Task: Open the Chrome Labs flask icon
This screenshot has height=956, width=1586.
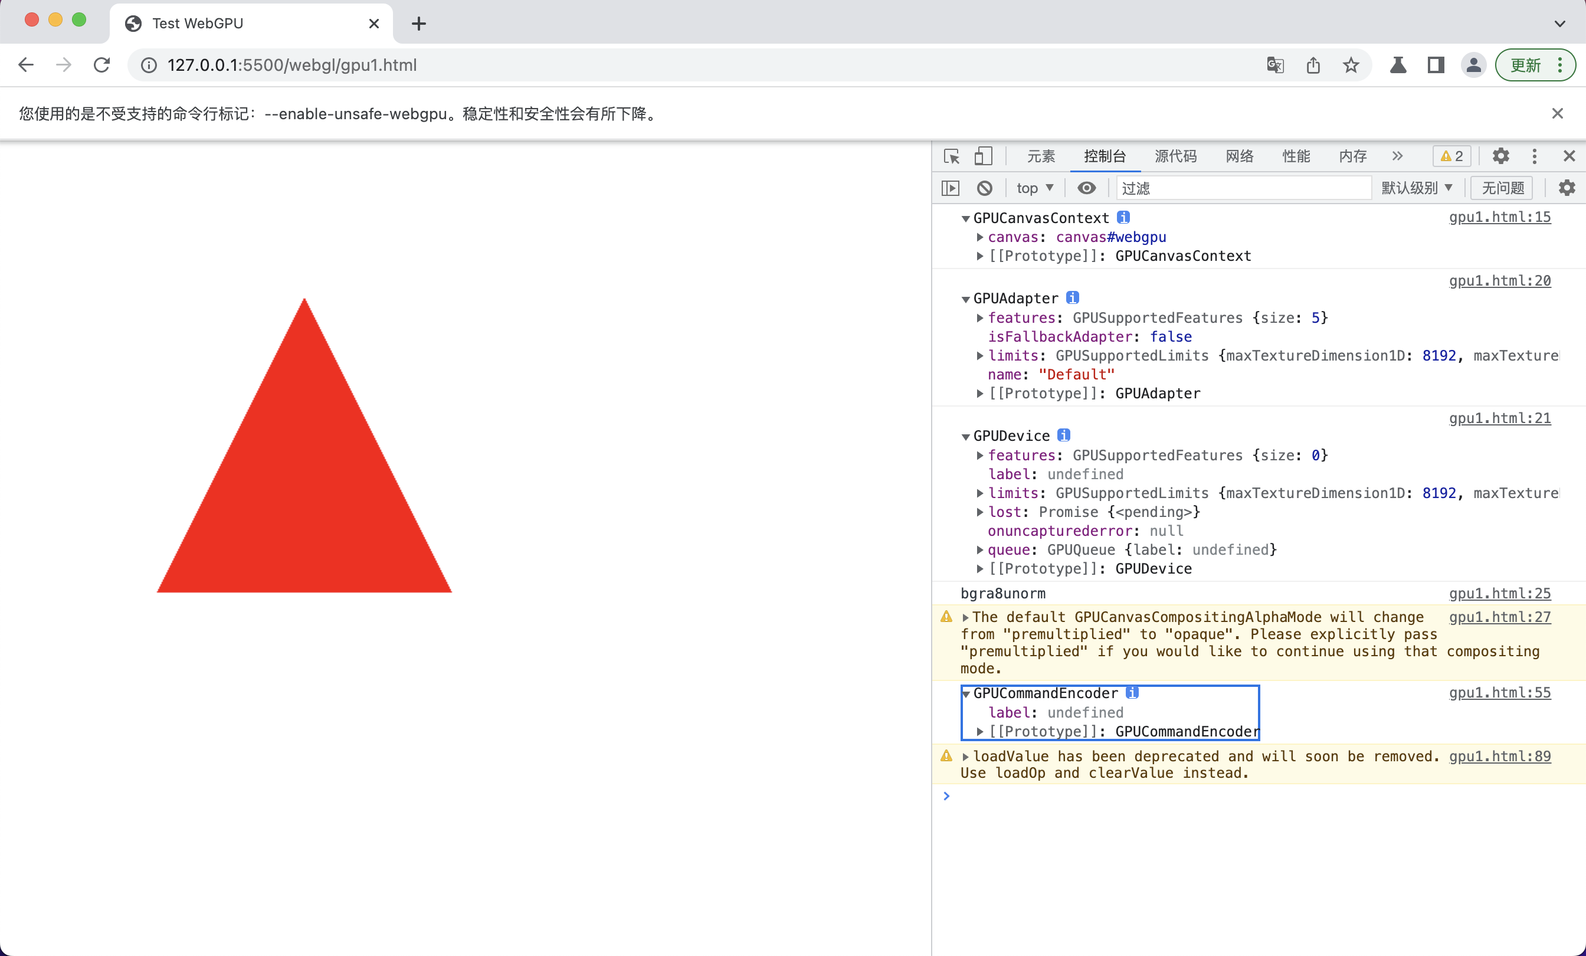Action: point(1398,65)
